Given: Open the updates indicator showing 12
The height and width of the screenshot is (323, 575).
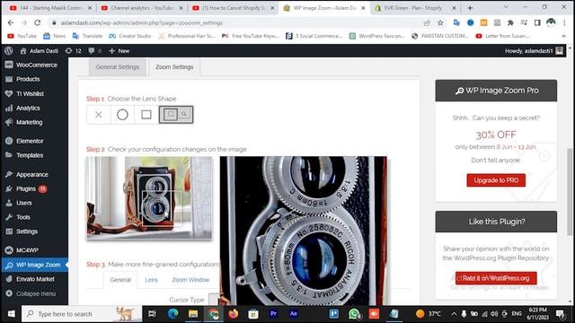Looking at the screenshot, I should 73,51.
